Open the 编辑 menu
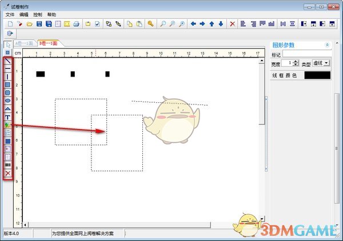This screenshot has height=241, width=343. point(23,15)
